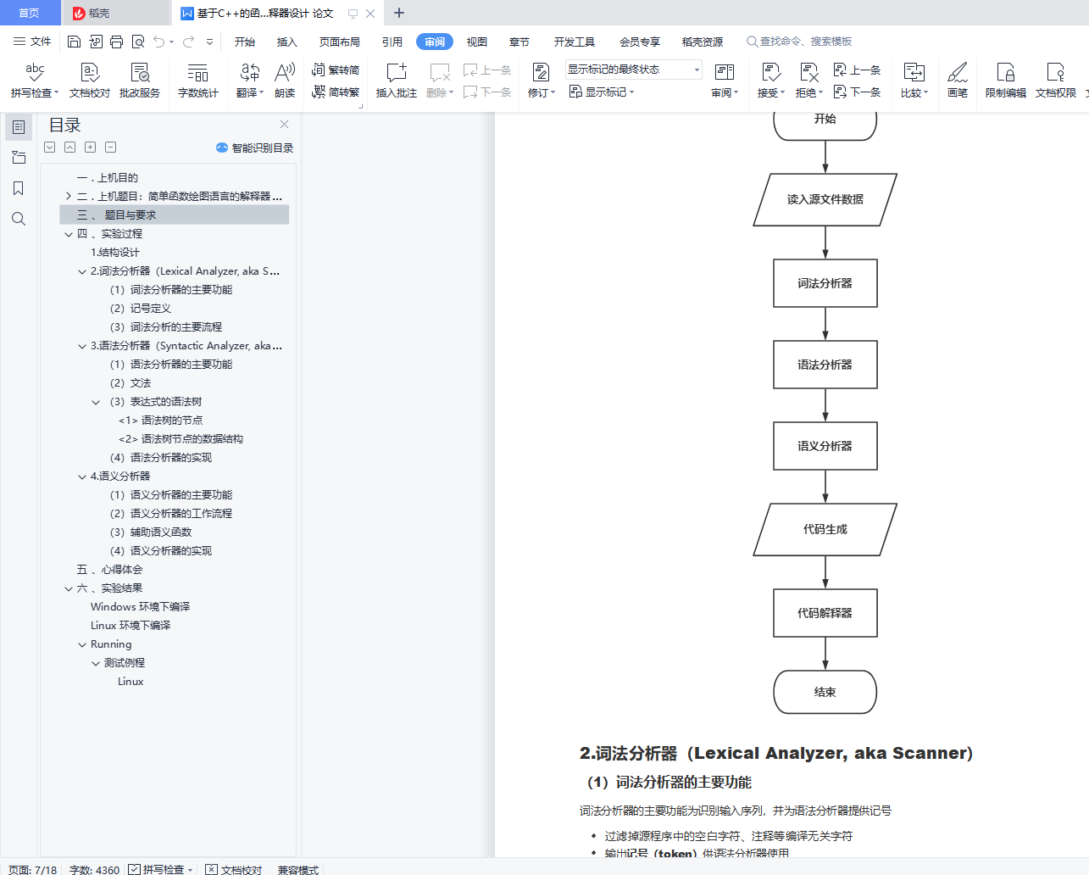The image size is (1089, 875).
Task: Switch to the 插入 ribbon tab
Action: pos(287,42)
